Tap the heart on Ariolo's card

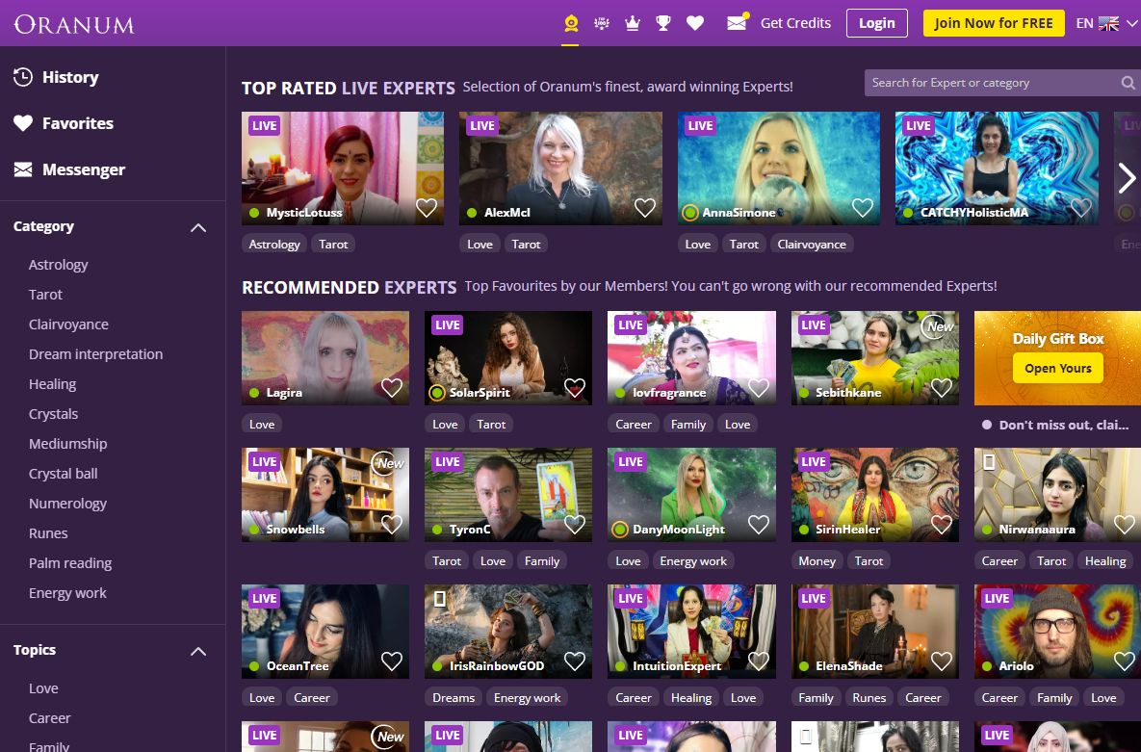[x=1125, y=661]
